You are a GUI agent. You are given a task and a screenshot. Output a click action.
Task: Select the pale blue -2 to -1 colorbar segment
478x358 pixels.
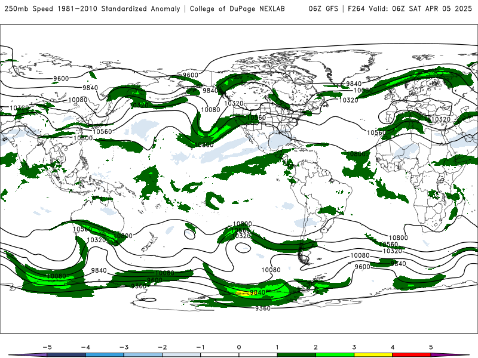pyautogui.click(x=182, y=355)
